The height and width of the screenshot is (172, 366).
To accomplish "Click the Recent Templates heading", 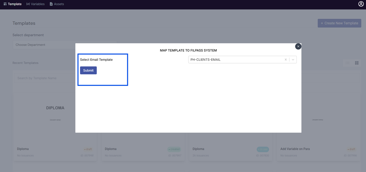I will click(25, 63).
